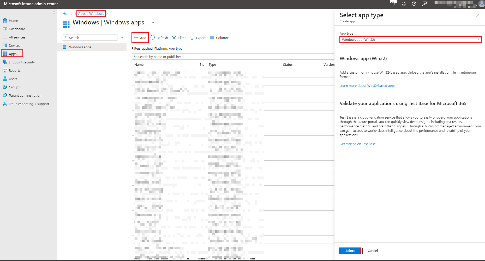Screen dimensions: 485x261
Task: Click the Type column header
Action: (212, 65)
